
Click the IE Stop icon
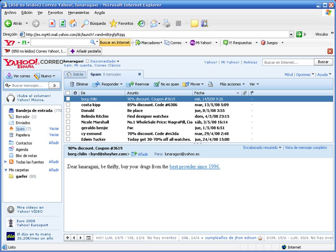(52, 23)
